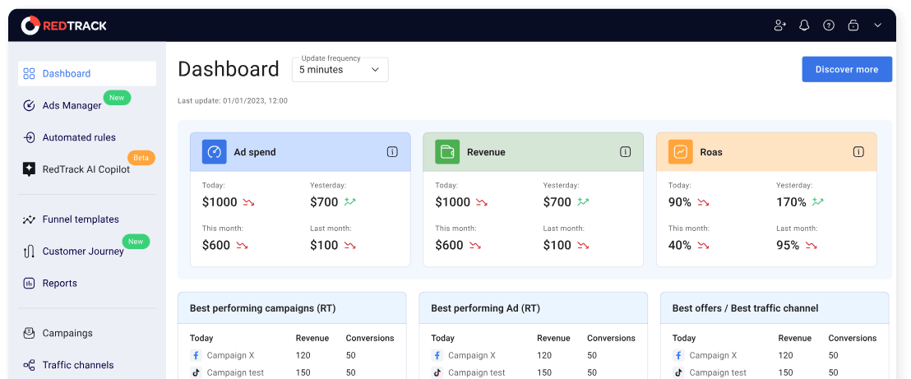Open the Roas info icon
Screen dimensions: 911x379
(858, 152)
